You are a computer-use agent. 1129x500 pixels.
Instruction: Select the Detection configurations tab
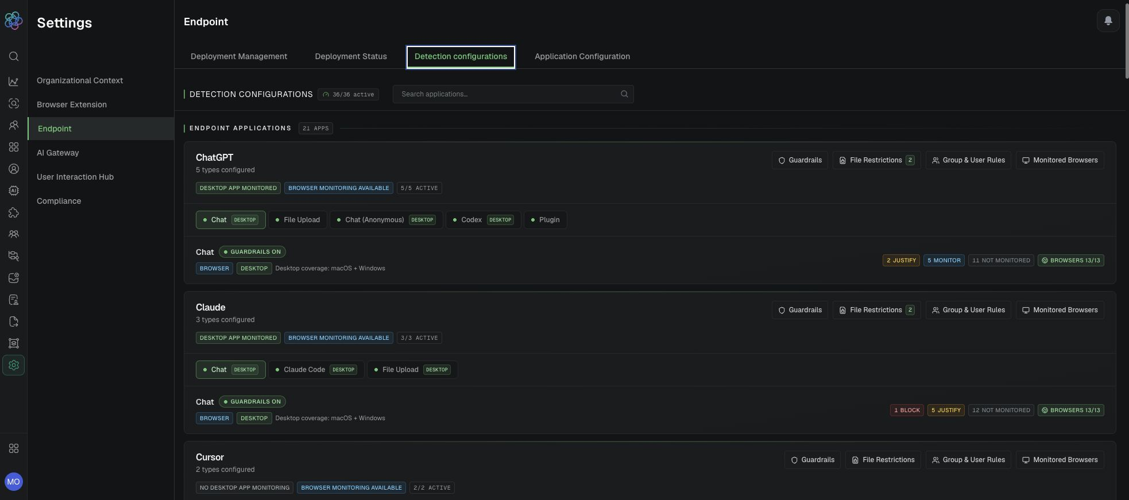click(461, 56)
